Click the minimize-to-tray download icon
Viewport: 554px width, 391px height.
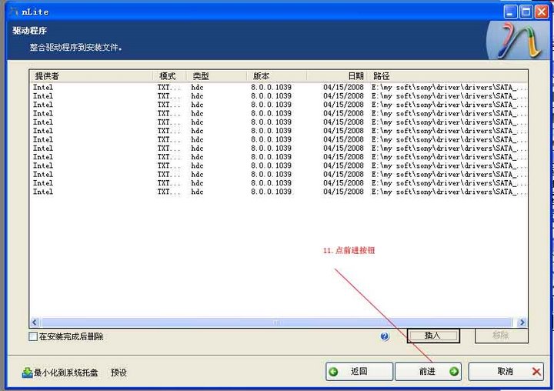point(27,373)
